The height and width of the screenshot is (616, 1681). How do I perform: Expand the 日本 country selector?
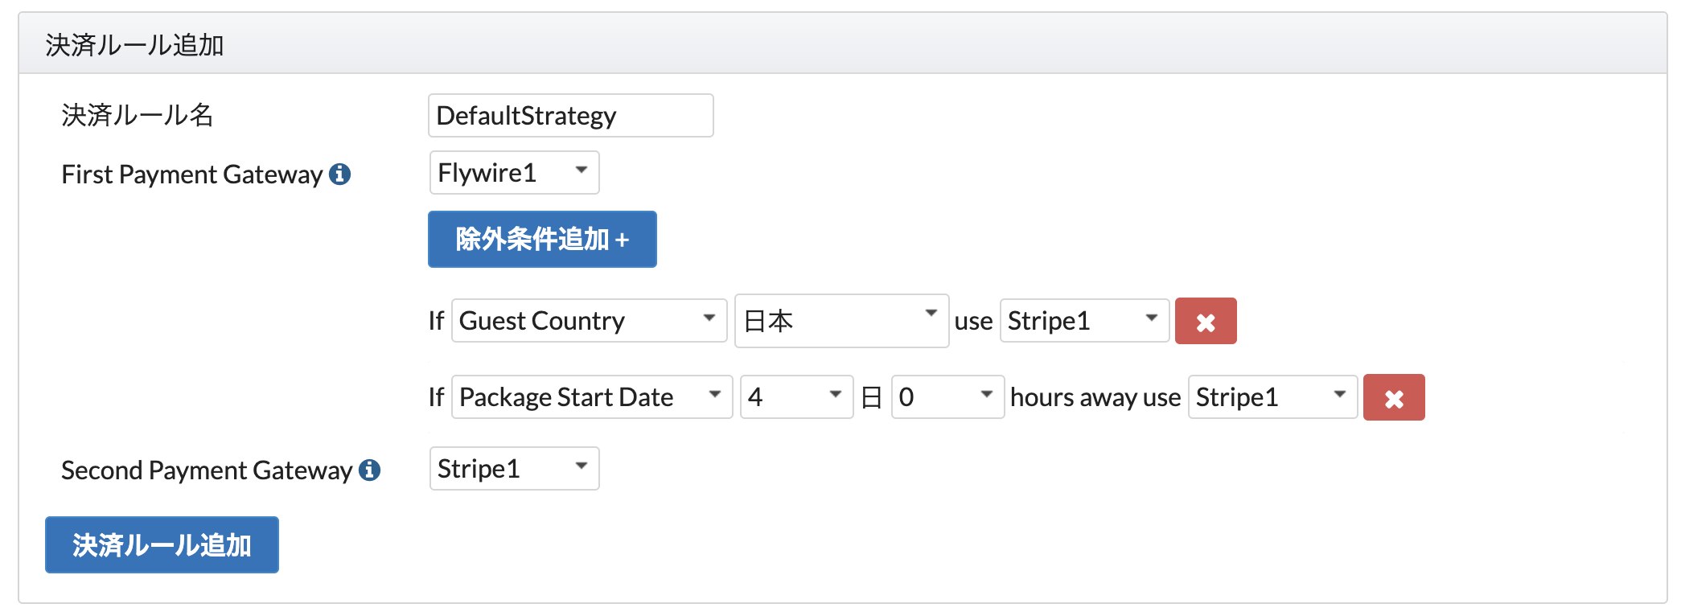840,321
